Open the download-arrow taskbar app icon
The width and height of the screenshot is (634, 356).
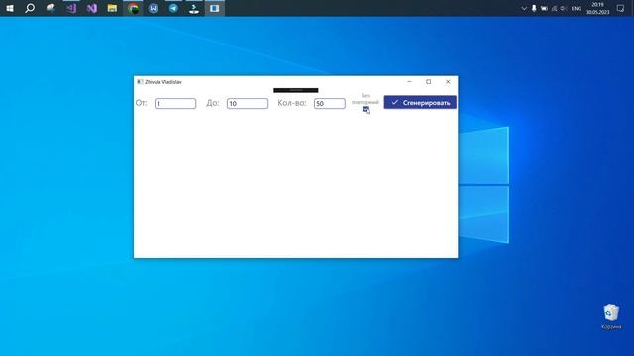(194, 8)
